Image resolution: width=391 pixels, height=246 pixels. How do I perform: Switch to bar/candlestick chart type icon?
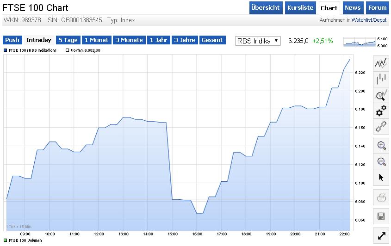click(x=381, y=79)
